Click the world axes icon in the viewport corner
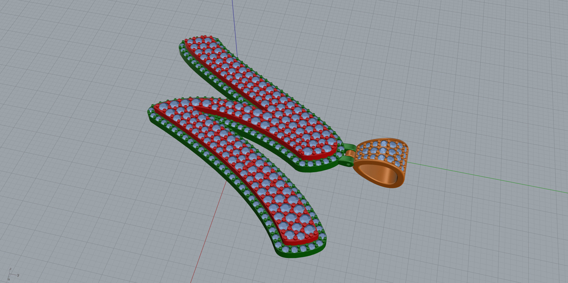This screenshot has width=568, height=283. (x=13, y=275)
